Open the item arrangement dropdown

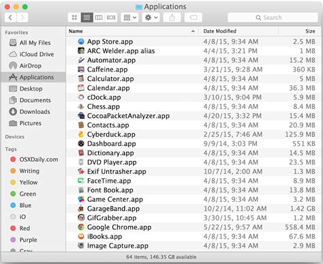(129, 18)
